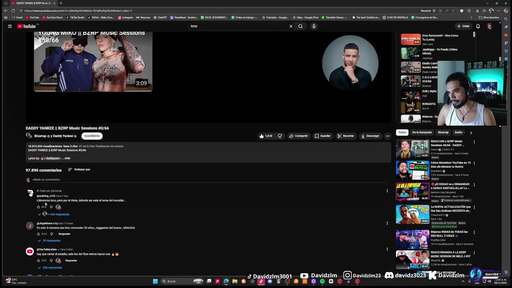Open the Gmail bookmark
This screenshot has width=512, height=288.
click(x=17, y=18)
